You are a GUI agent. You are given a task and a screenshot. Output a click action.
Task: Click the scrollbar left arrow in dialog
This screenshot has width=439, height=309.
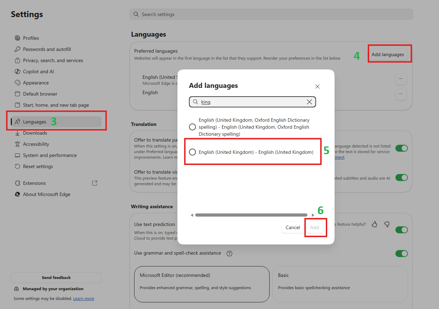(192, 215)
